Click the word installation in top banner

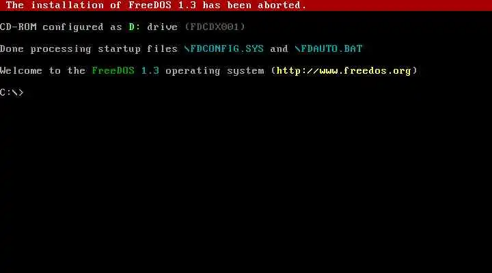(67, 5)
